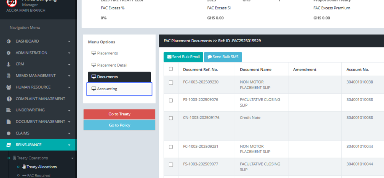Open Treaty Allocations in sidebar
The width and height of the screenshot is (384, 178).
click(42, 167)
